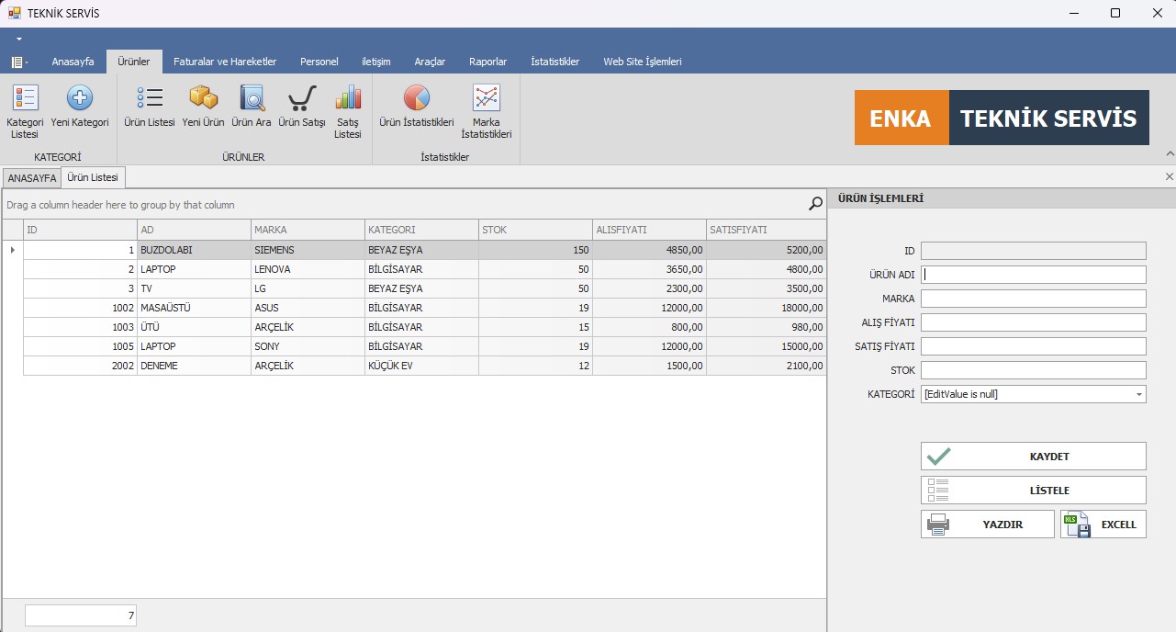Screen dimensions: 1176x632
Task: Click the Yeni Kategori plus icon
Action: (80, 99)
